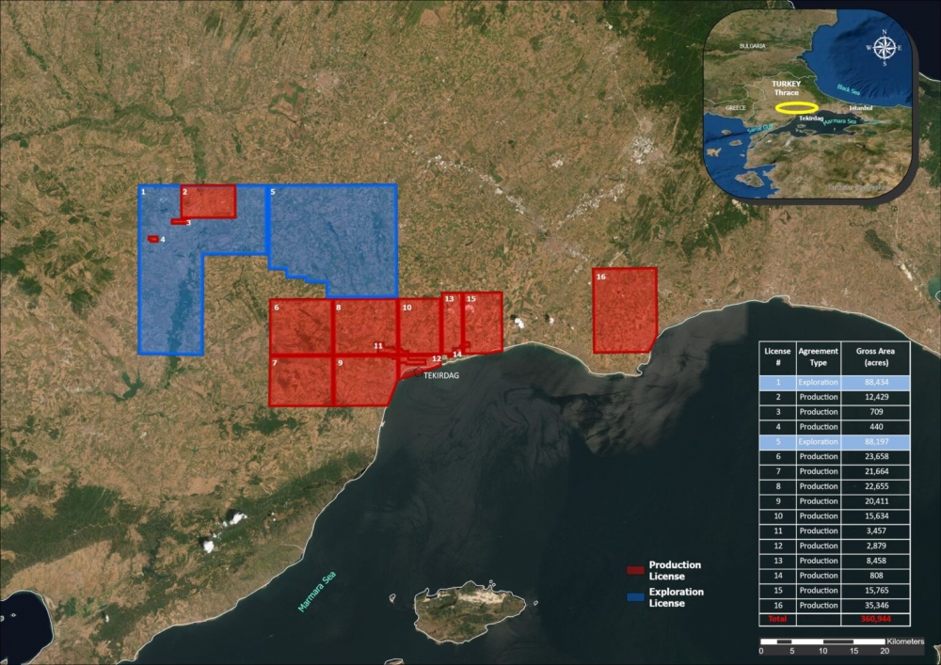This screenshot has width=941, height=665.
Task: Click production license block 2
Action: click(x=209, y=201)
